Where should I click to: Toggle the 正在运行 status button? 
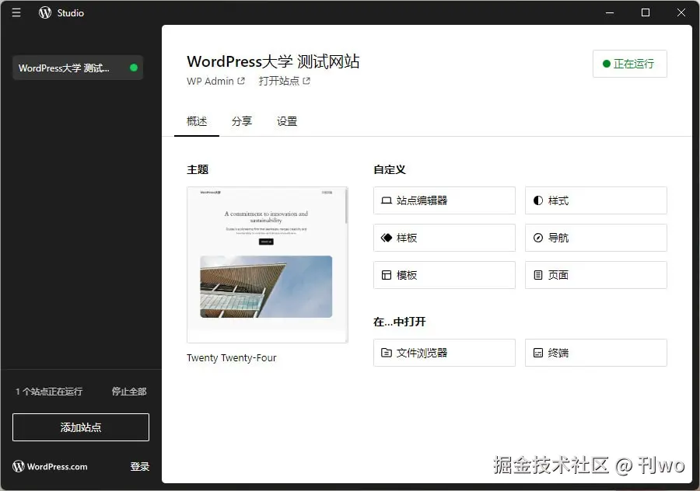[629, 64]
